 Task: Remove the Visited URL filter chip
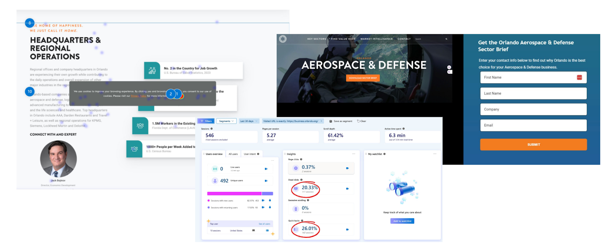(x=321, y=121)
